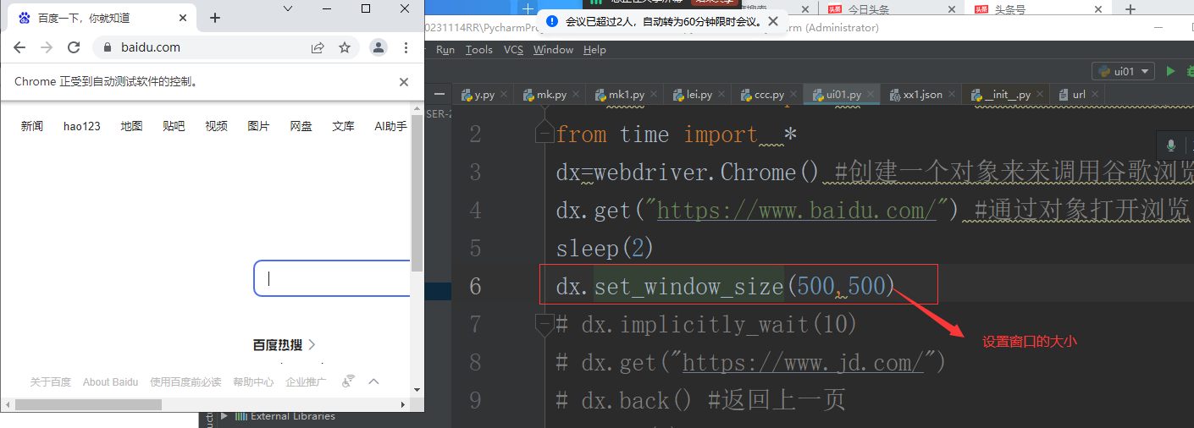Collapse Baidu footer with up chevron
The width and height of the screenshot is (1194, 428).
373,381
